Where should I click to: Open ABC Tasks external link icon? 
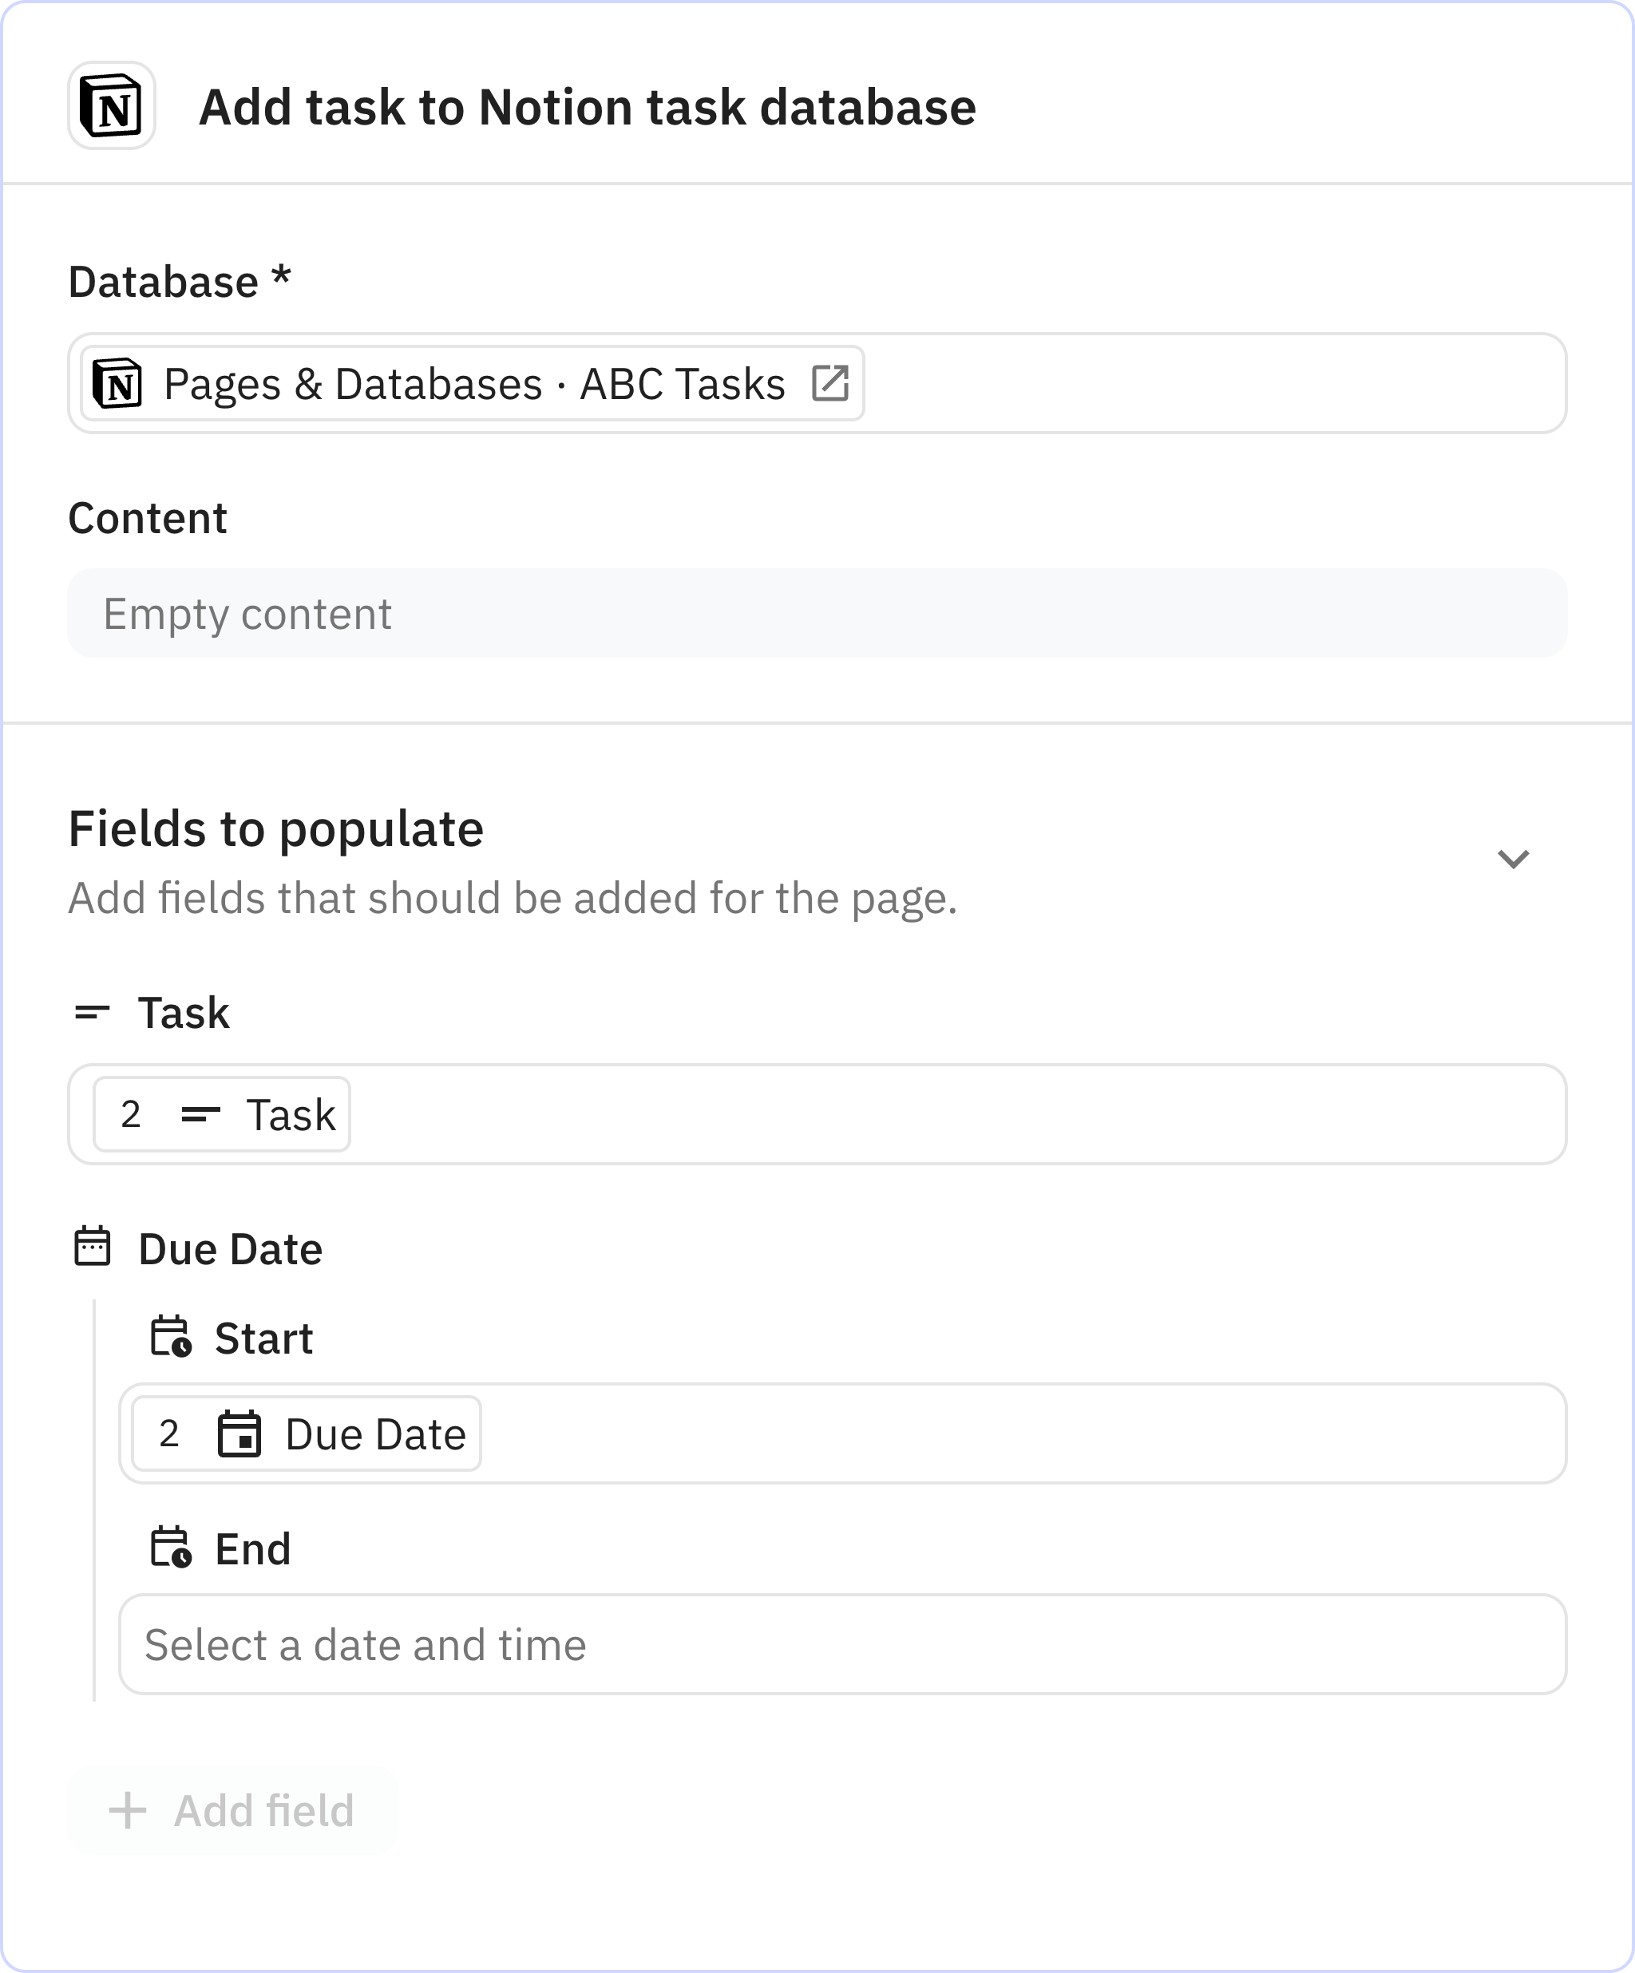[829, 383]
